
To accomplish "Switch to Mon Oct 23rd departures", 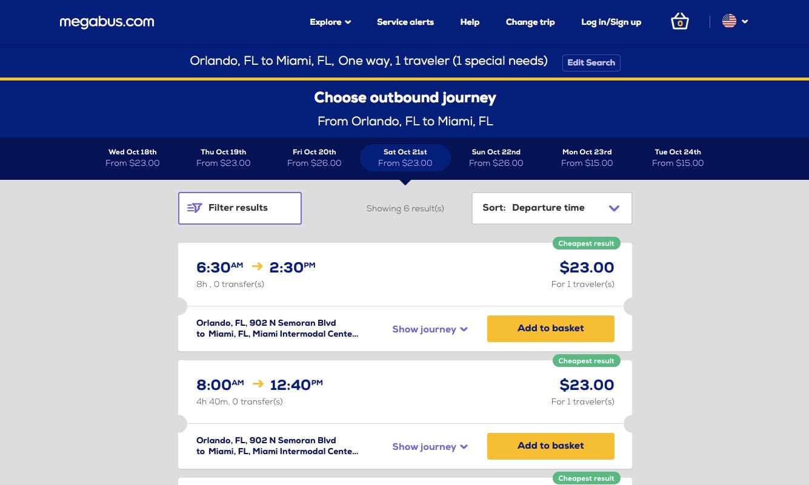I will coord(587,158).
